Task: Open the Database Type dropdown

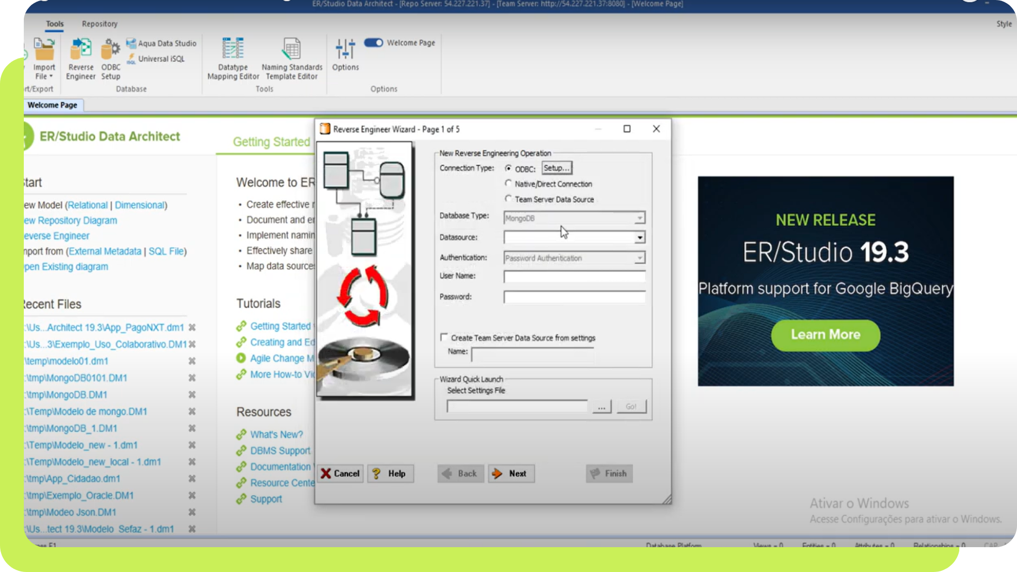Action: pos(639,218)
